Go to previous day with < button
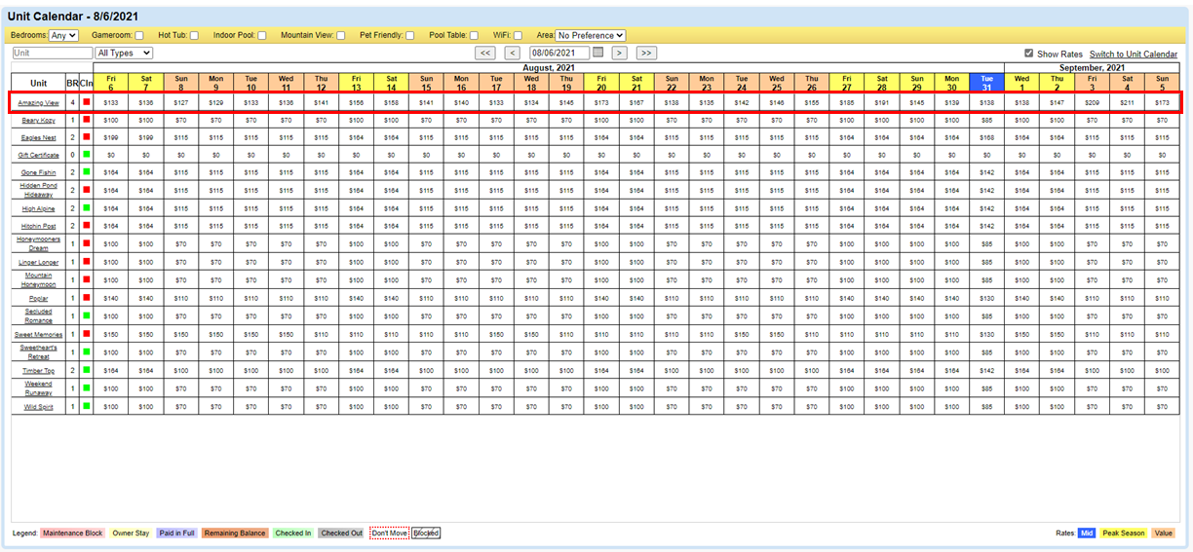 point(512,53)
